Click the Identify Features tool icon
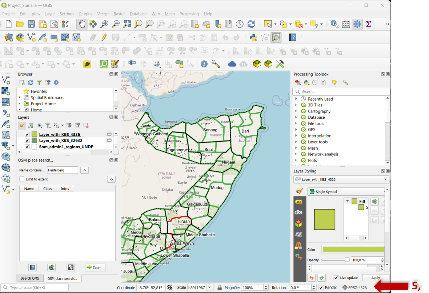The width and height of the screenshot is (429, 293). point(334,24)
